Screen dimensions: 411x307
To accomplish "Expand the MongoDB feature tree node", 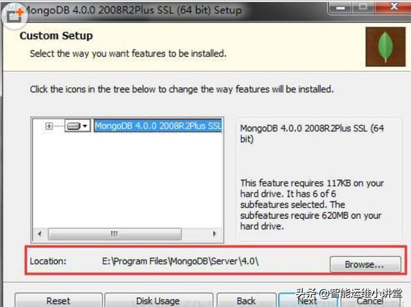I will click(49, 126).
